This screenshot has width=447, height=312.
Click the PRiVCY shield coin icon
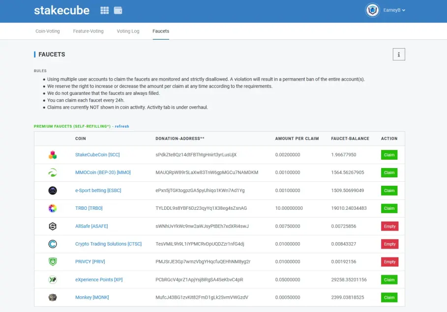(53, 261)
